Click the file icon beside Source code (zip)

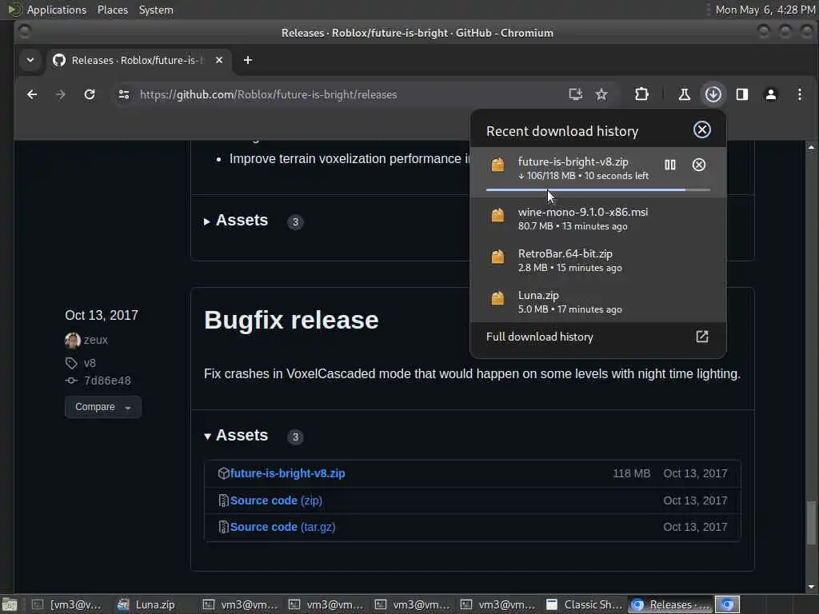pos(224,500)
